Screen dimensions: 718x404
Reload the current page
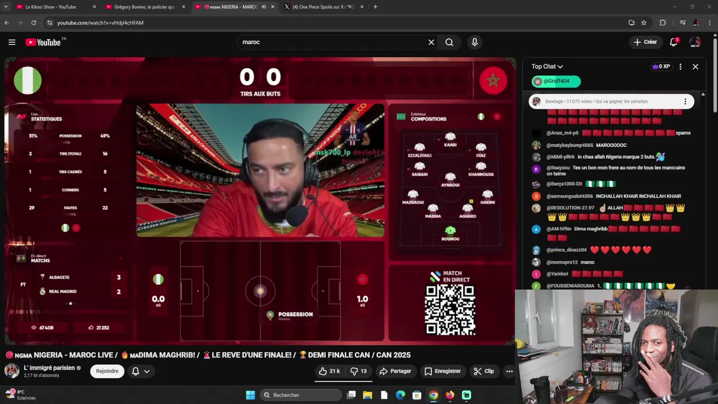(x=34, y=22)
